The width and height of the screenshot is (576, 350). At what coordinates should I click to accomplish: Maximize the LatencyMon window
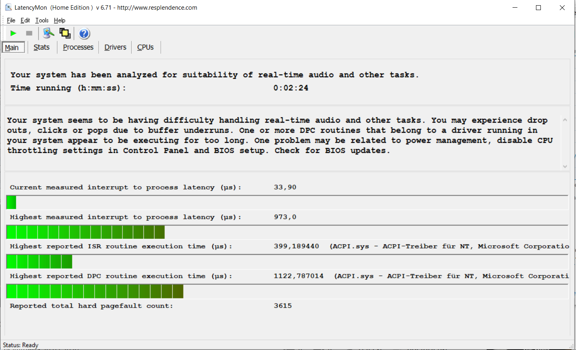click(x=538, y=7)
